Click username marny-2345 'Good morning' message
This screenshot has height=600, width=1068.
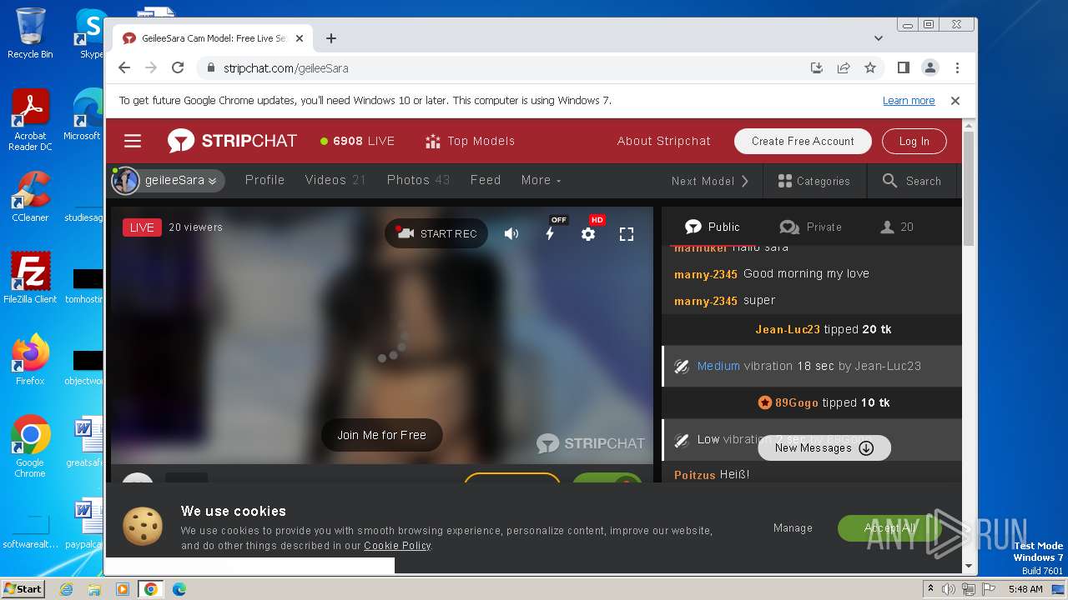pos(706,274)
